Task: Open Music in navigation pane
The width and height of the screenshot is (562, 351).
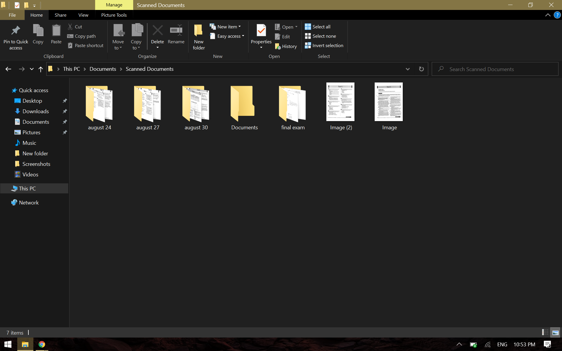Action: [29, 143]
